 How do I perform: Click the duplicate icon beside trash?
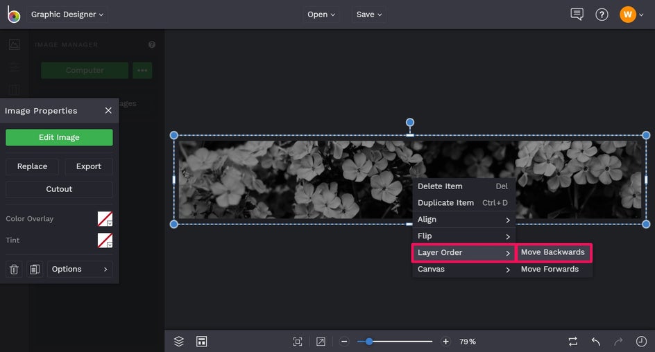point(35,269)
